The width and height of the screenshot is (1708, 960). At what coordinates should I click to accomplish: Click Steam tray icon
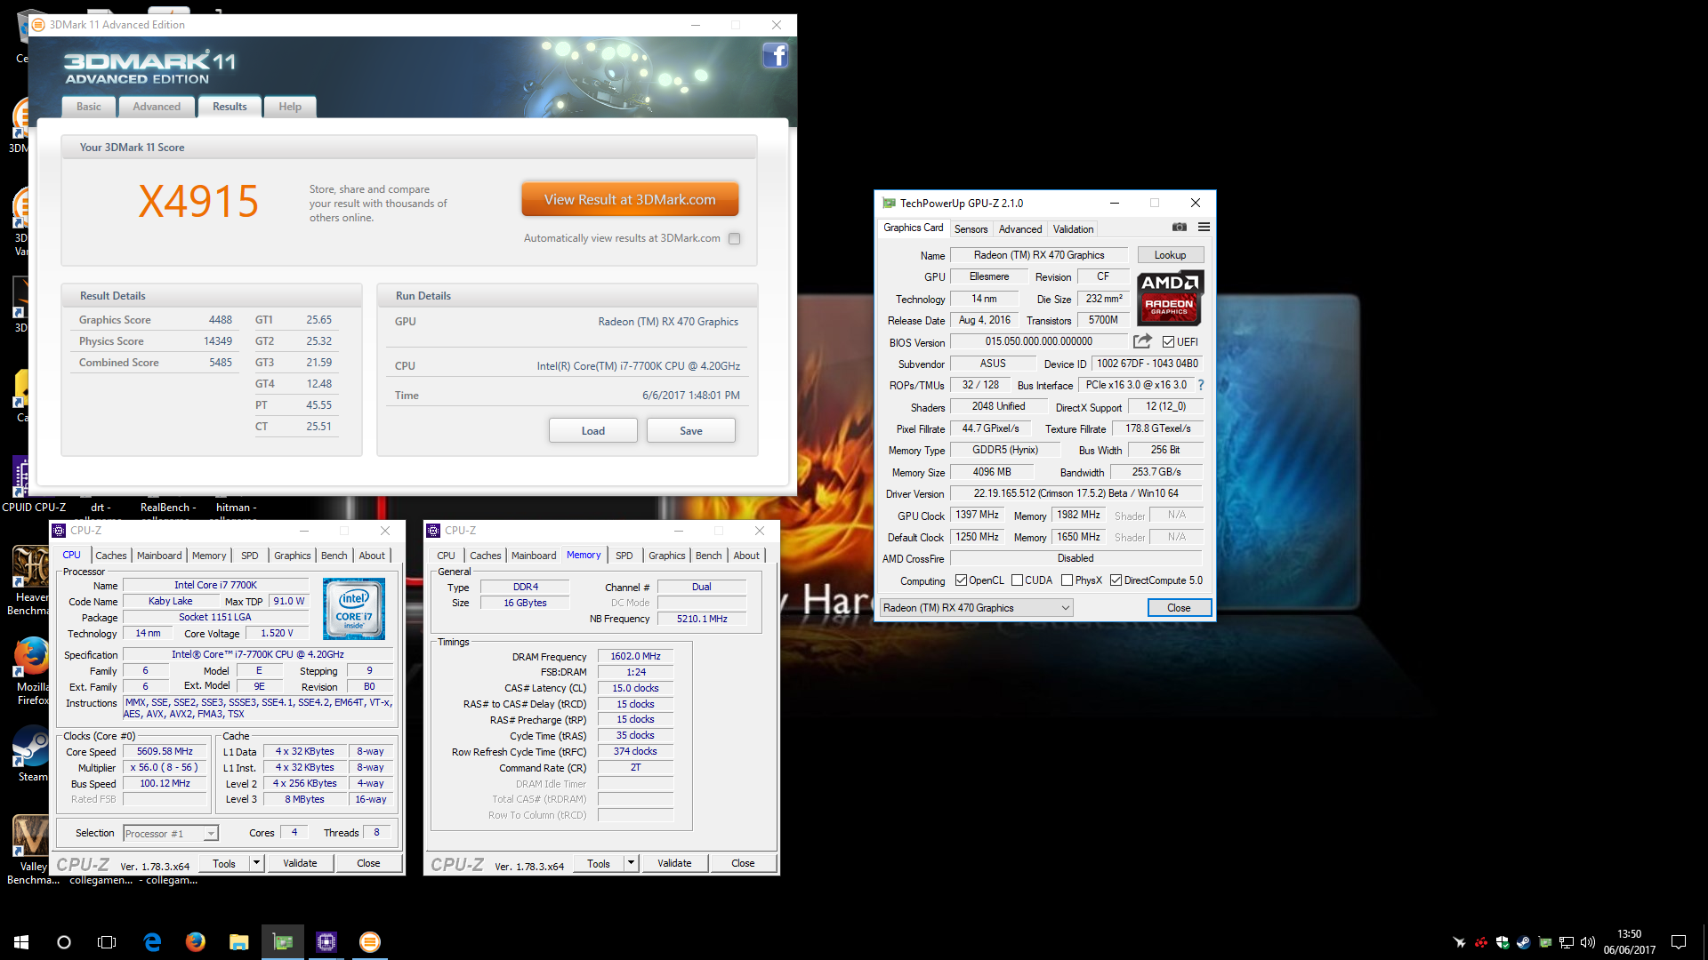(x=1523, y=942)
